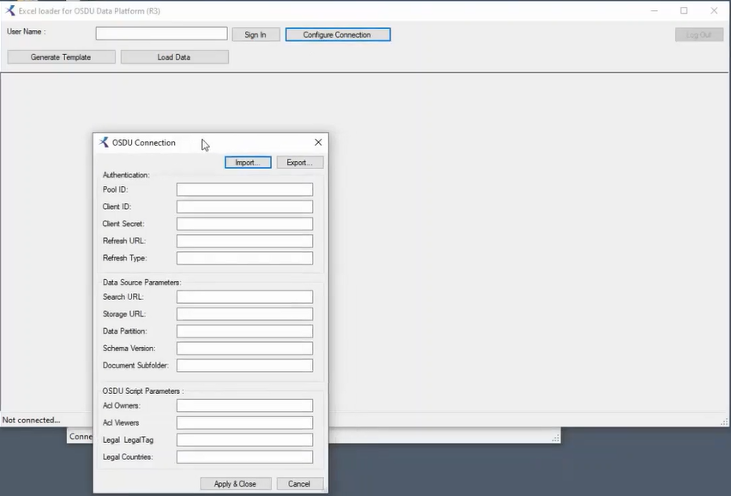Close the Excel loader main window

714,10
